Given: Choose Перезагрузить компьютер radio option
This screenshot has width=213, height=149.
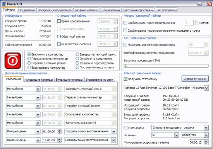Looking at the screenshot, I should (x=29, y=59).
